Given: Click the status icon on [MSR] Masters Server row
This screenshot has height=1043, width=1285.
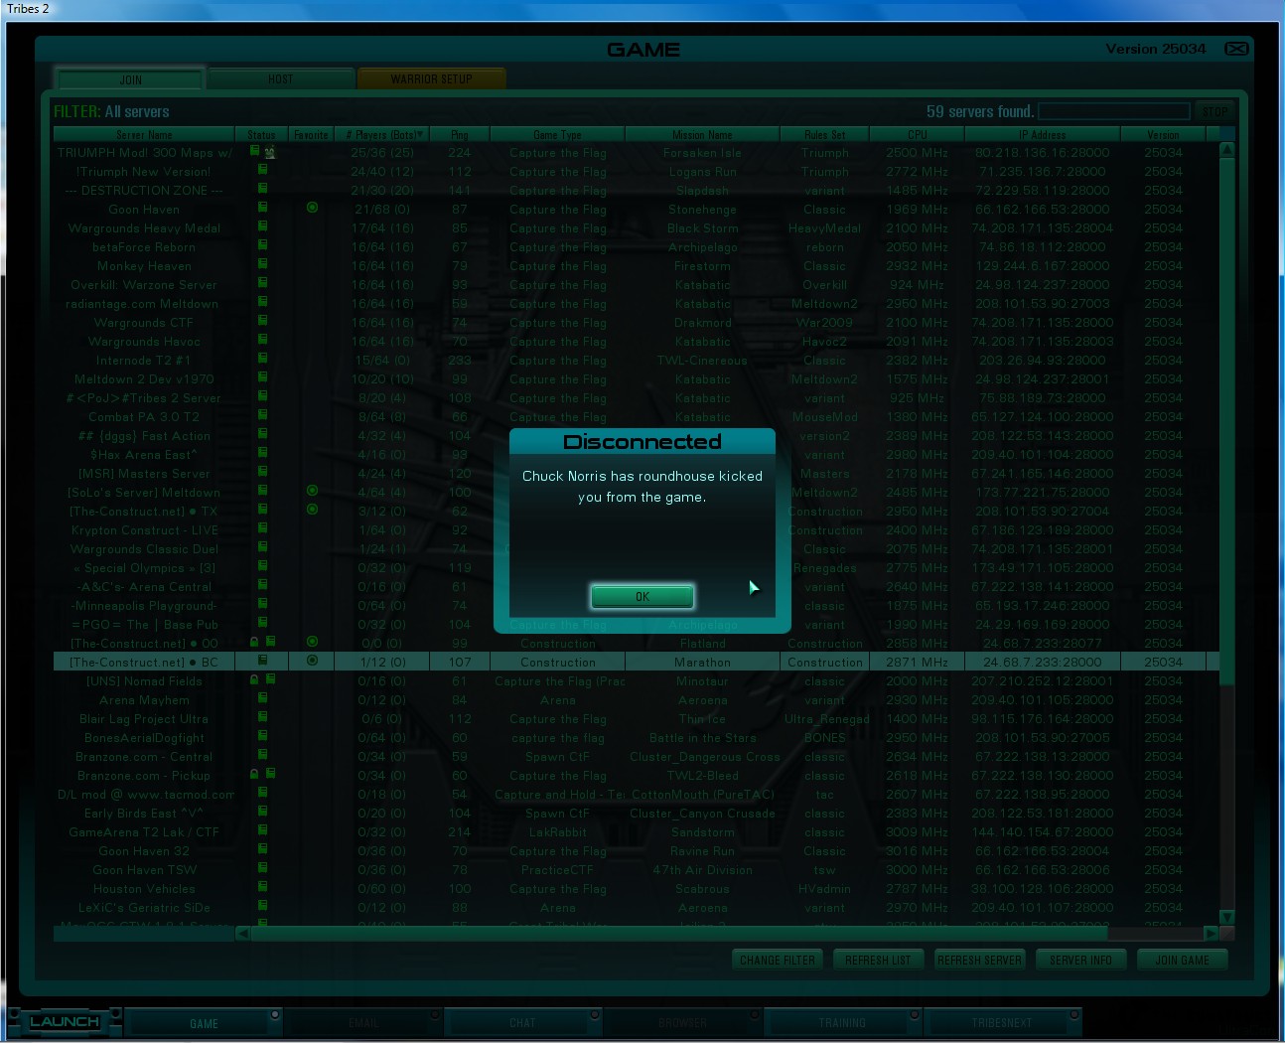Looking at the screenshot, I should coord(262,472).
